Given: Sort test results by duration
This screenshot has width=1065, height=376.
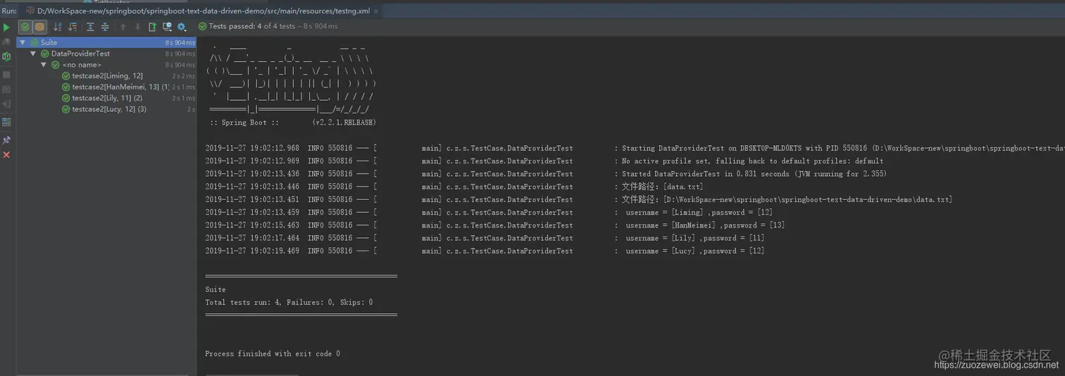Looking at the screenshot, I should (x=73, y=27).
